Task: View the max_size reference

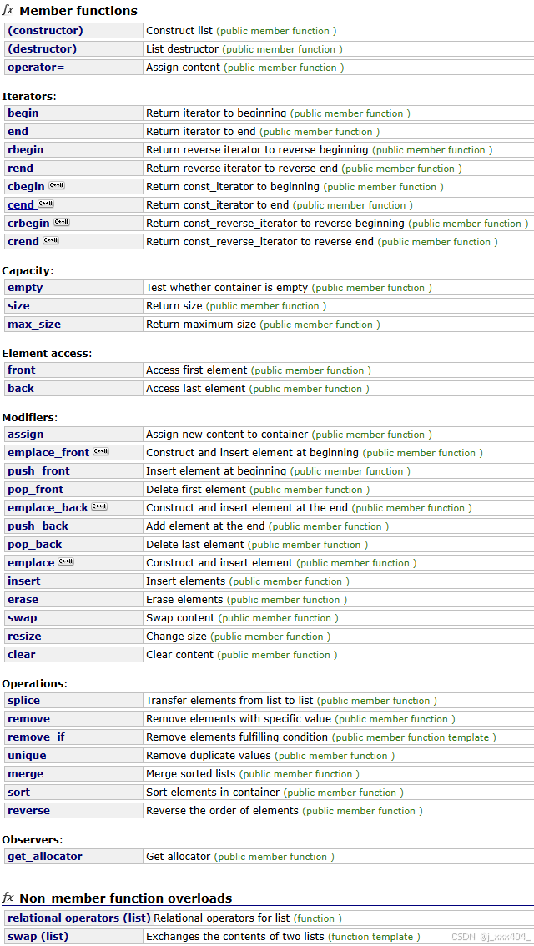Action: [33, 325]
